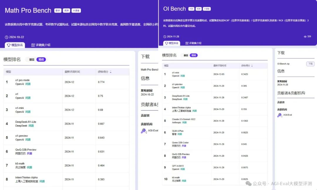This screenshot has width=317, height=190.
Task: Select the o1-mini row in Math Pro Bench
Action: tap(66, 110)
